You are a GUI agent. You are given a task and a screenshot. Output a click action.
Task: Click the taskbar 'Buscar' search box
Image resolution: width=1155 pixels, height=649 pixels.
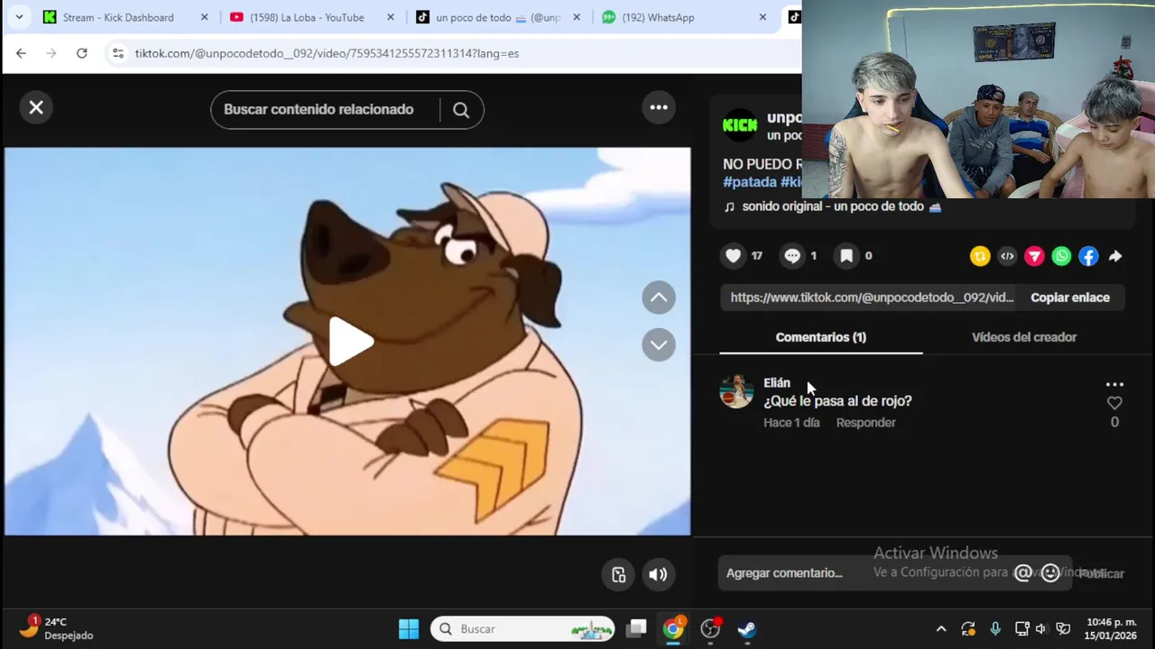coord(523,628)
